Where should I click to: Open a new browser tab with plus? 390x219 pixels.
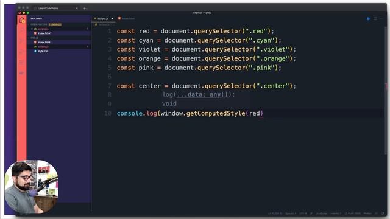[85, 8]
